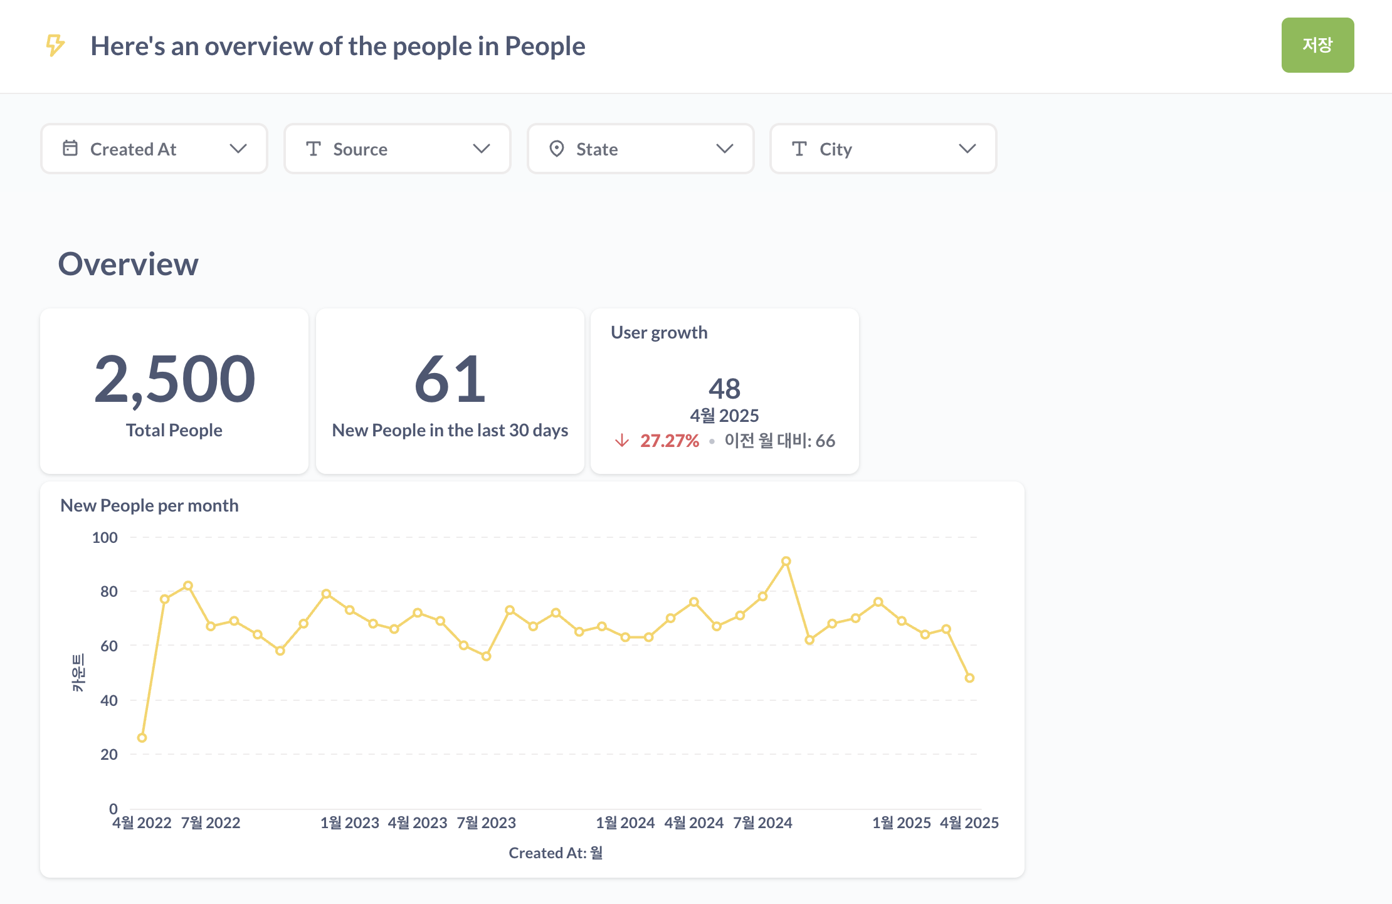Click the red down arrow in User growth
The width and height of the screenshot is (1392, 904).
tap(622, 441)
